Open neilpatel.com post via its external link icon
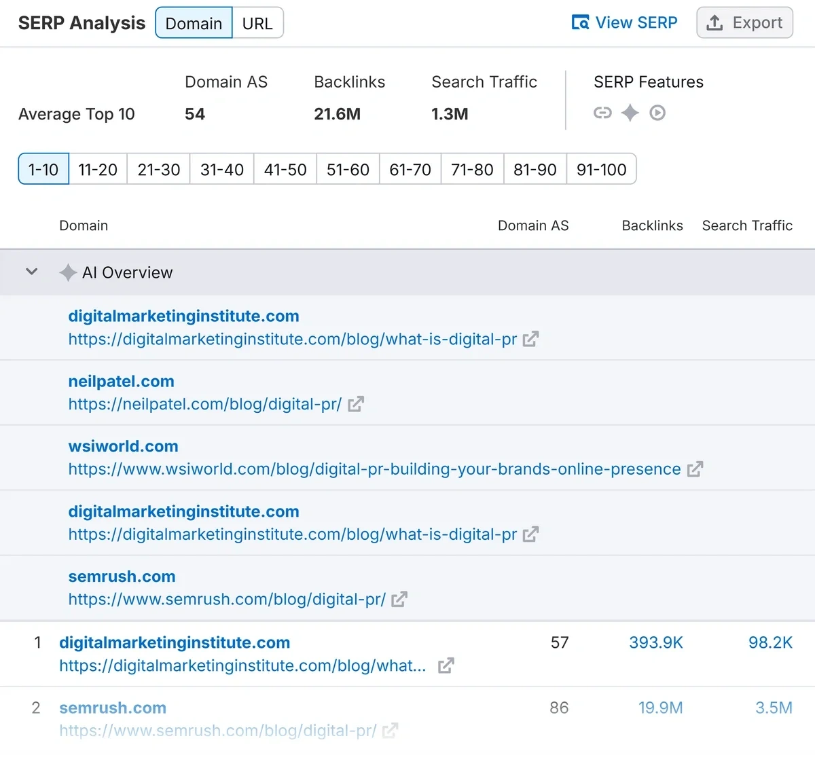The image size is (815, 768). click(355, 404)
